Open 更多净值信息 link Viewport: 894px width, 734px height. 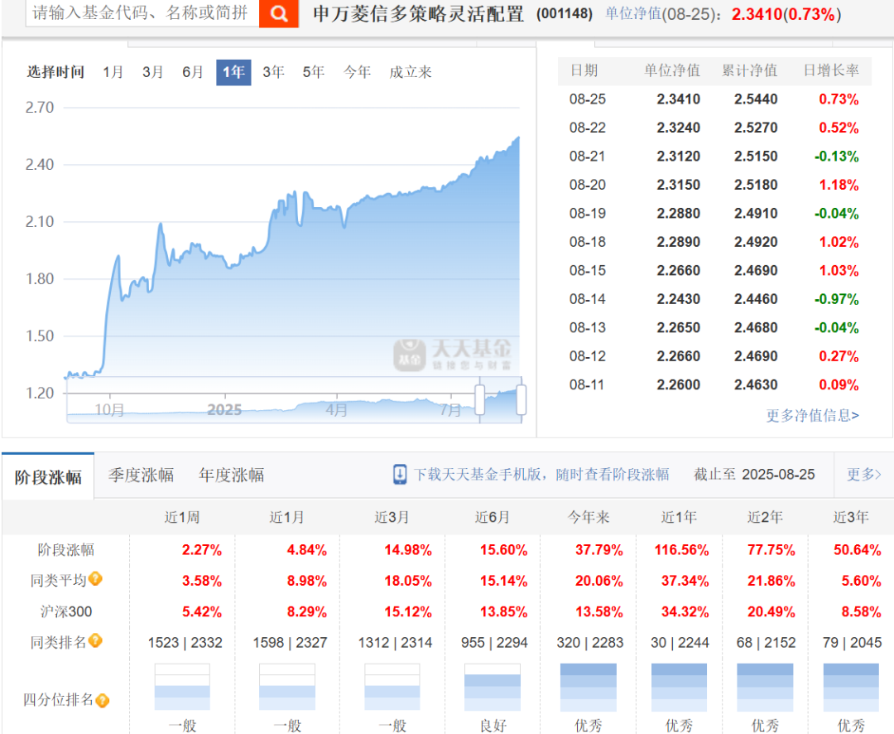coord(812,415)
